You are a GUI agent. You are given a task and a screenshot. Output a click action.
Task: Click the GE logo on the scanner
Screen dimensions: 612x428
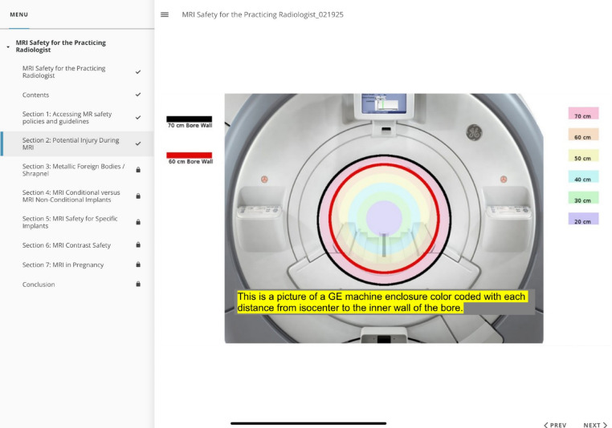474,132
